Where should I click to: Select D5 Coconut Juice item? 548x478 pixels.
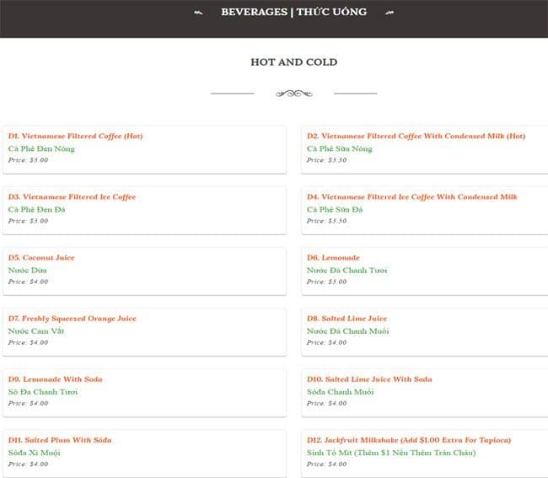[x=42, y=257]
